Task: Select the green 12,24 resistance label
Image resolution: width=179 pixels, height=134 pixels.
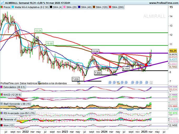Action: click(38, 31)
